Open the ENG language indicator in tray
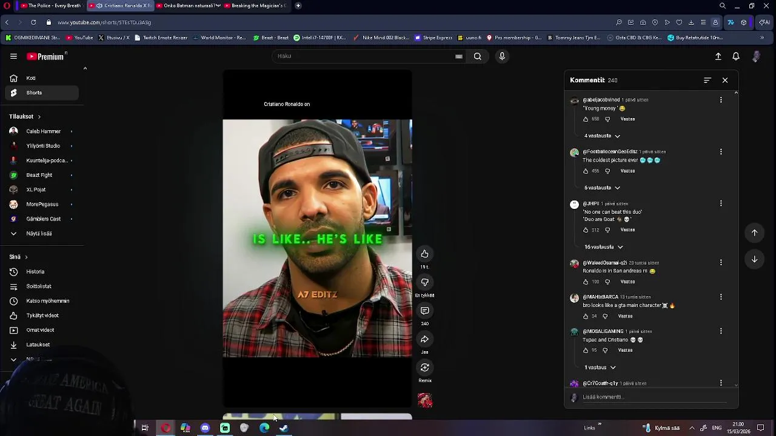Image resolution: width=776 pixels, height=436 pixels. click(x=717, y=428)
